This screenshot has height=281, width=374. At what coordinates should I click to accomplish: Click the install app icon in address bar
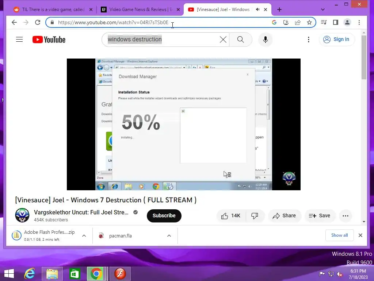click(x=286, y=22)
